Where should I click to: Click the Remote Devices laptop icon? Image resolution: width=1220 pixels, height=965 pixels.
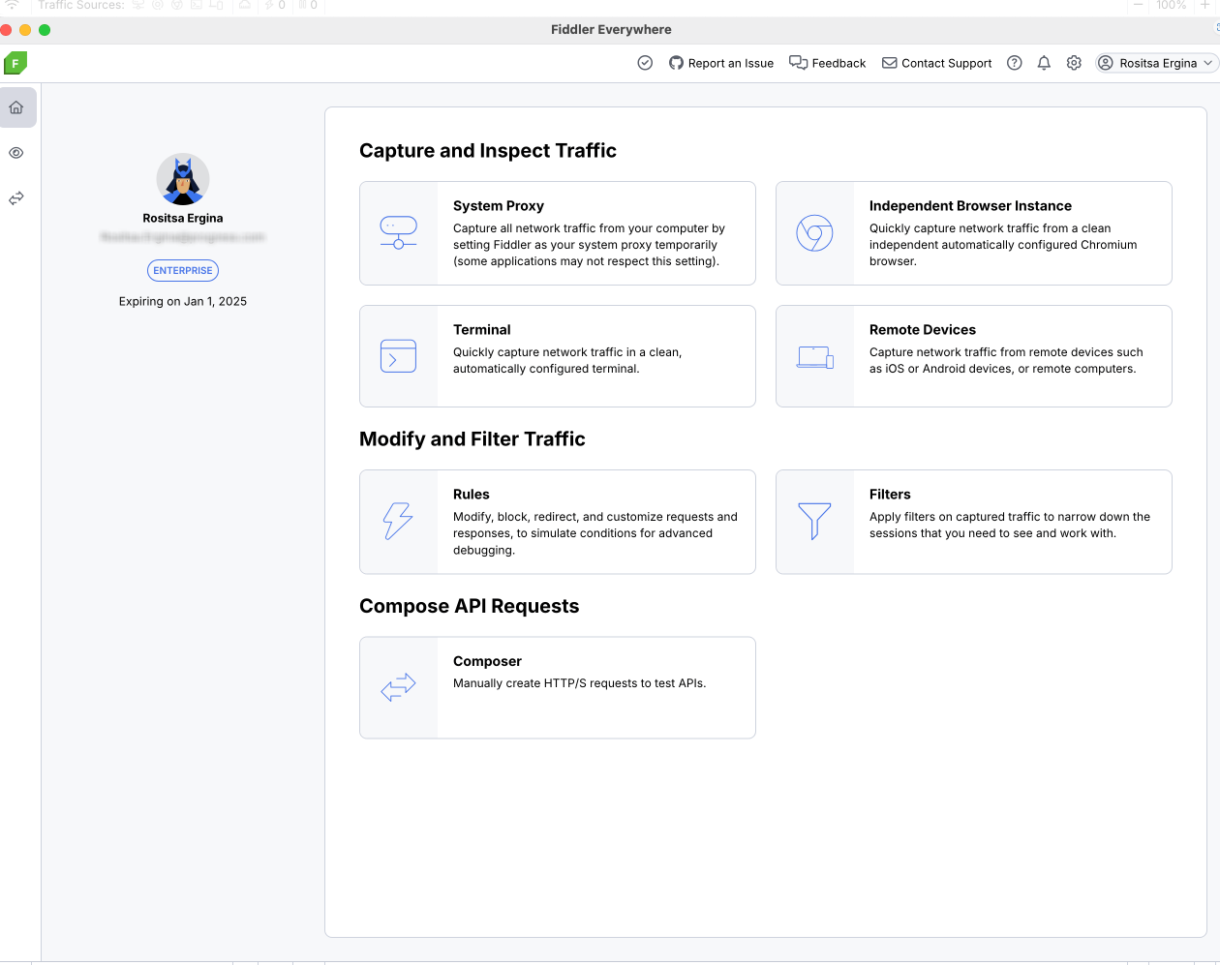815,357
